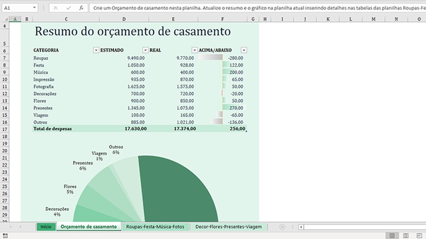
Task: Click the Insert Function fx icon
Action: click(81, 8)
